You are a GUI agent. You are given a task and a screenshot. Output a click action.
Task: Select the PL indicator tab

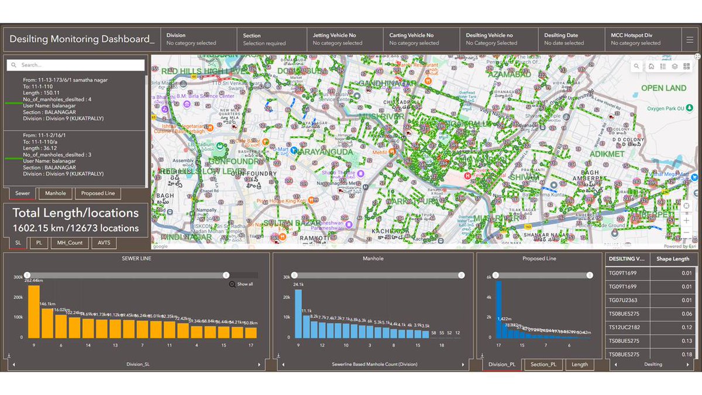tap(39, 242)
